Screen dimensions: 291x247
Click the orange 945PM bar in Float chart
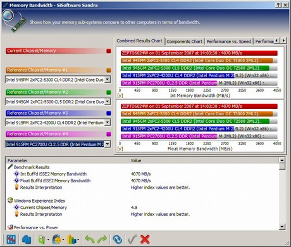[x=197, y=114]
